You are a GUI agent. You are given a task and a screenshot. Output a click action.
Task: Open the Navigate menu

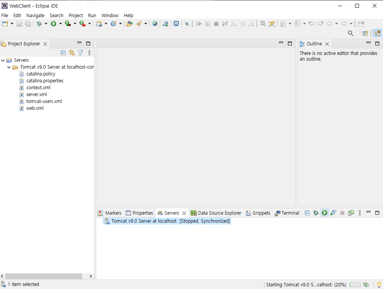(36, 15)
